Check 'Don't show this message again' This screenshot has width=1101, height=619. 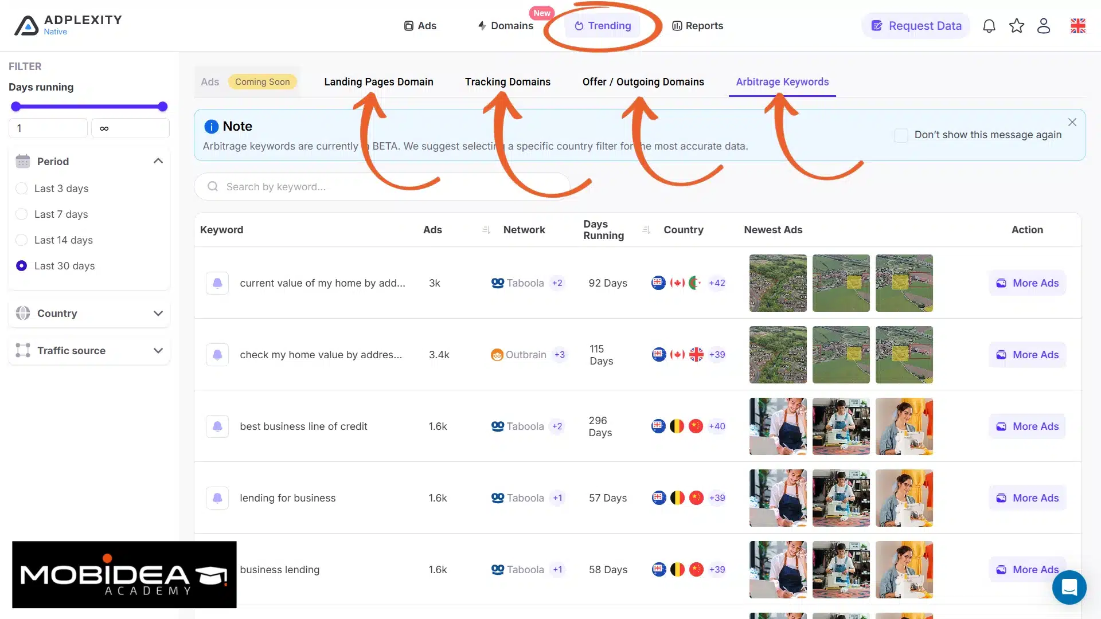[901, 135]
